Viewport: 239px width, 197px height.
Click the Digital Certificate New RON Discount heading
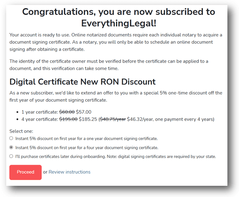point(82,82)
